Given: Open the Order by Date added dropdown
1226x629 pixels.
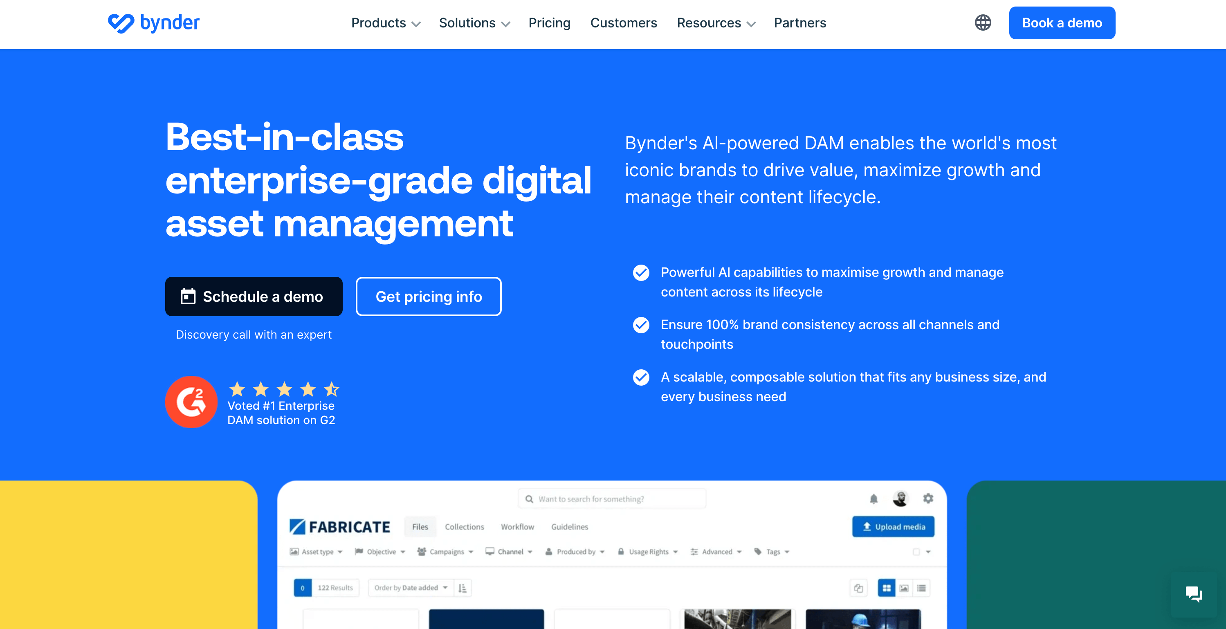Looking at the screenshot, I should (x=411, y=588).
